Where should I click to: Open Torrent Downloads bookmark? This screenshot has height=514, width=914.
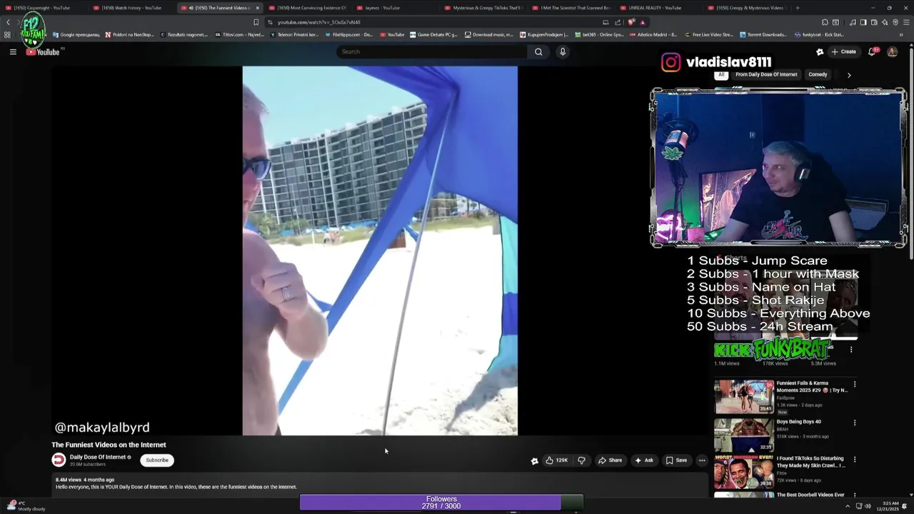tap(763, 34)
